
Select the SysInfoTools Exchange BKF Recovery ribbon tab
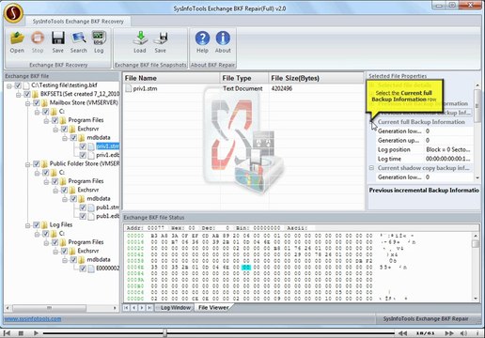click(78, 22)
